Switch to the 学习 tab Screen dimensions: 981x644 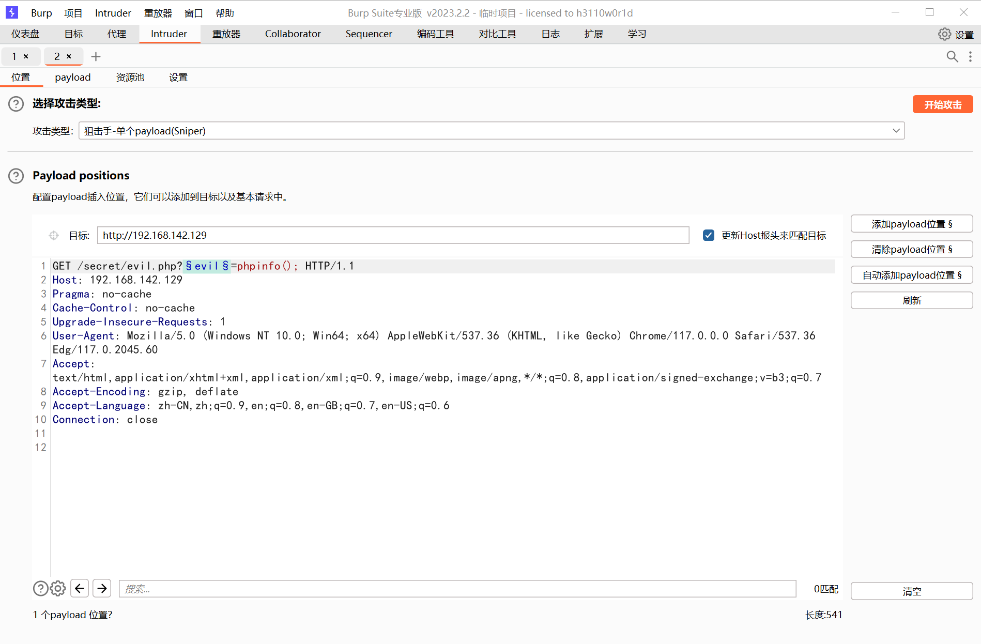click(x=637, y=34)
